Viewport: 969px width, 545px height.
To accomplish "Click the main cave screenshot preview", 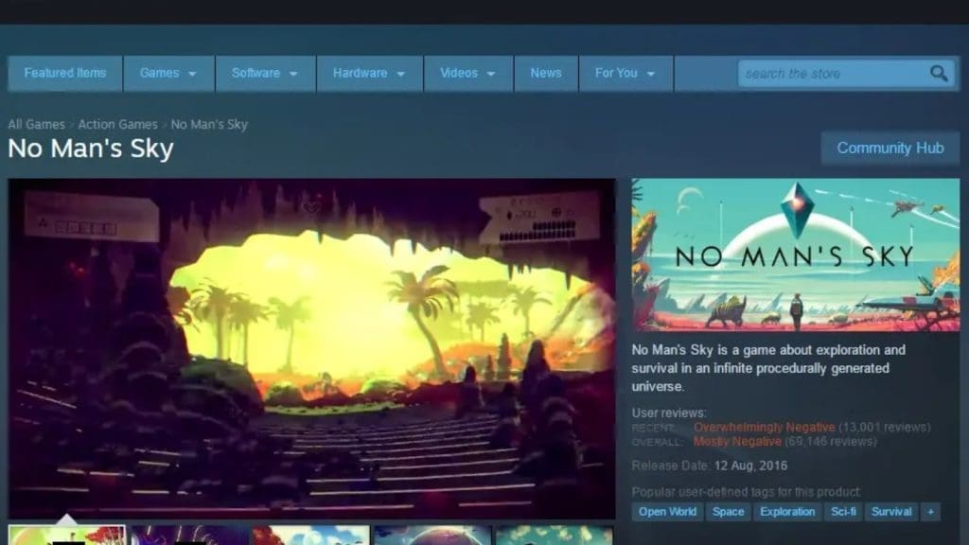I will coord(311,348).
